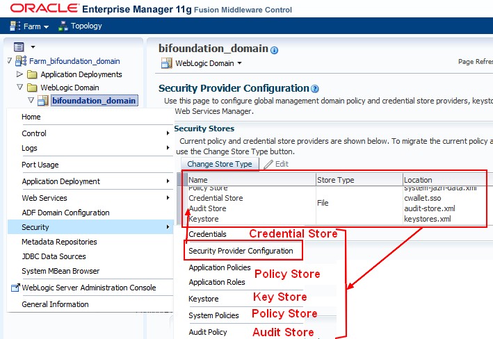Image resolution: width=493 pixels, height=339 pixels.
Task: Collapse the Farm_bifoundation_domain tree node
Action: (9, 61)
